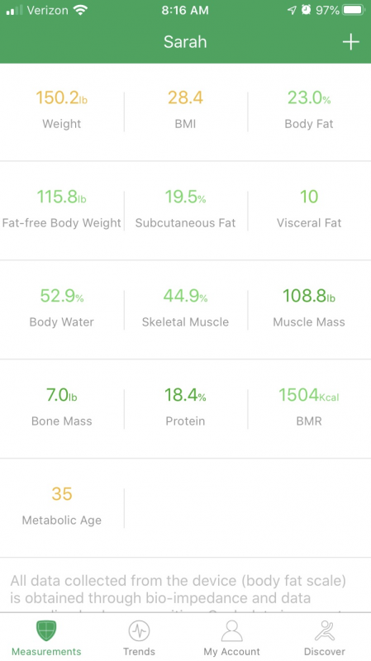
Task: Open the Weight 150.2lb measurement
Action: click(x=61, y=110)
